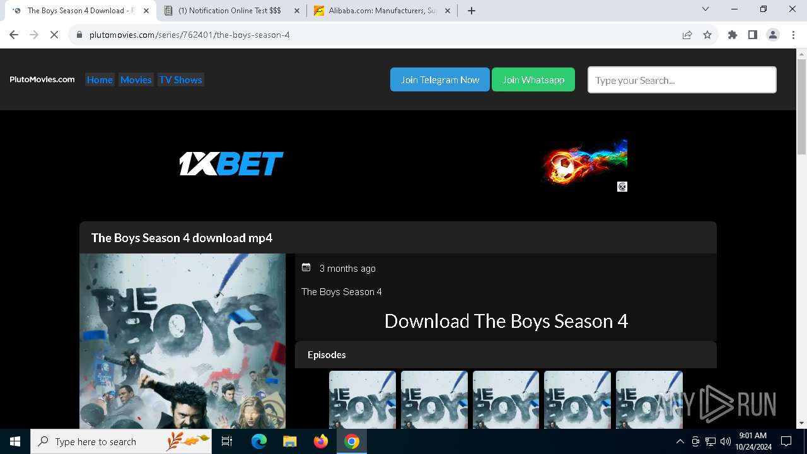
Task: Launch Microsoft Edge from the taskbar
Action: click(x=259, y=441)
